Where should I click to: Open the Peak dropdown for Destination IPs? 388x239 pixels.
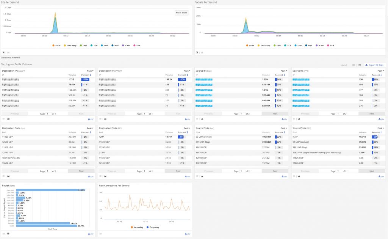[90, 70]
